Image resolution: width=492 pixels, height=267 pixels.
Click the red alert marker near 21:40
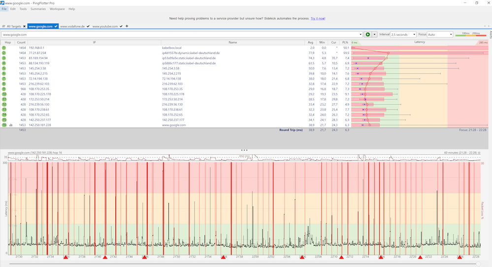105,257
